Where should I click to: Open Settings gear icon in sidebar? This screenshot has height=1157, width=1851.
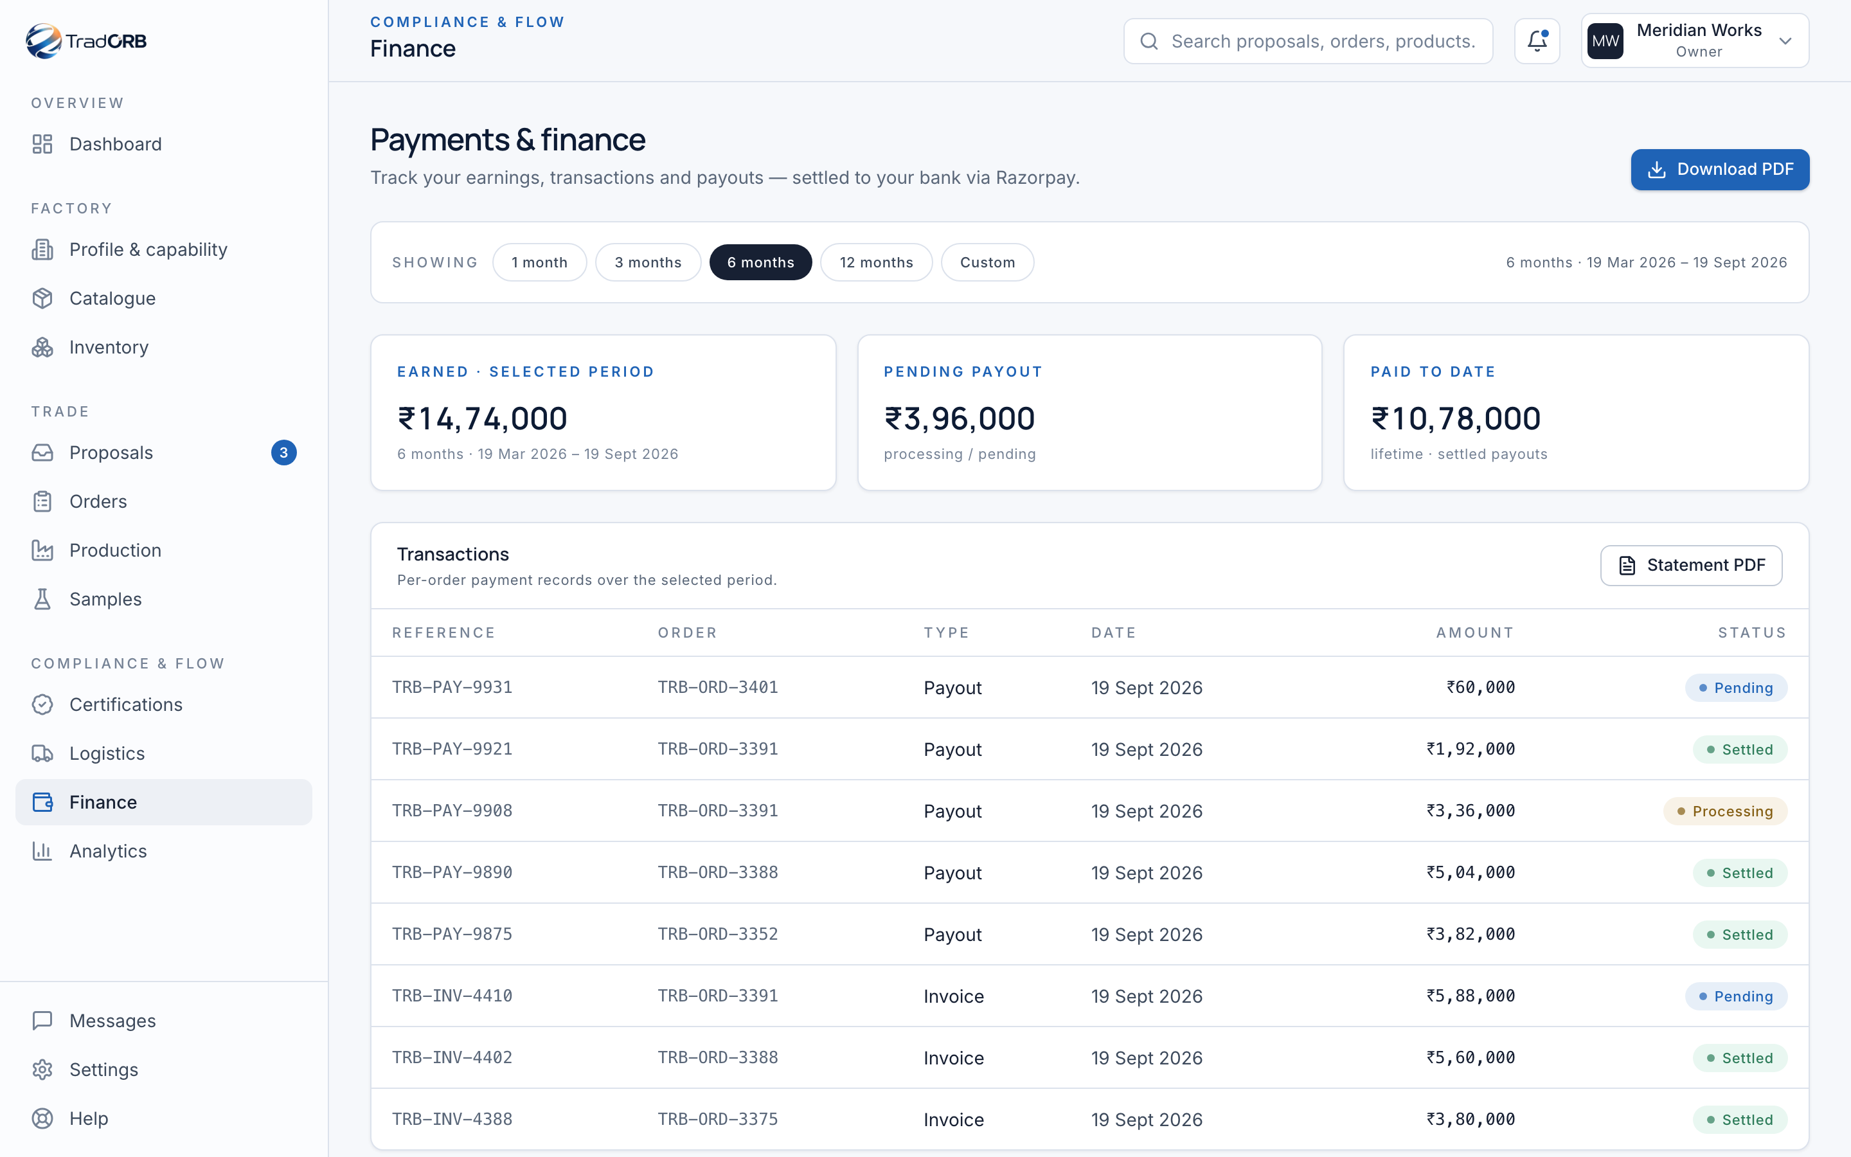(x=42, y=1070)
